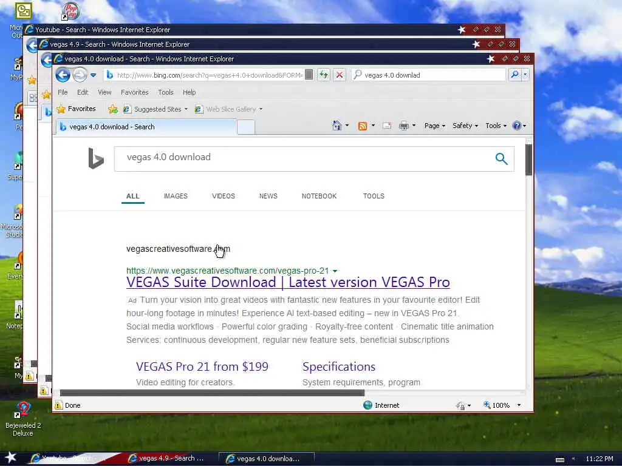
Task: Click the address bar URL field
Action: tap(210, 75)
